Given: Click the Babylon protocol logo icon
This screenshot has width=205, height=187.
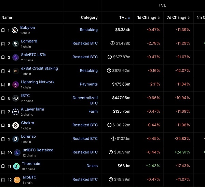Looking at the screenshot, I should (x=15, y=30).
